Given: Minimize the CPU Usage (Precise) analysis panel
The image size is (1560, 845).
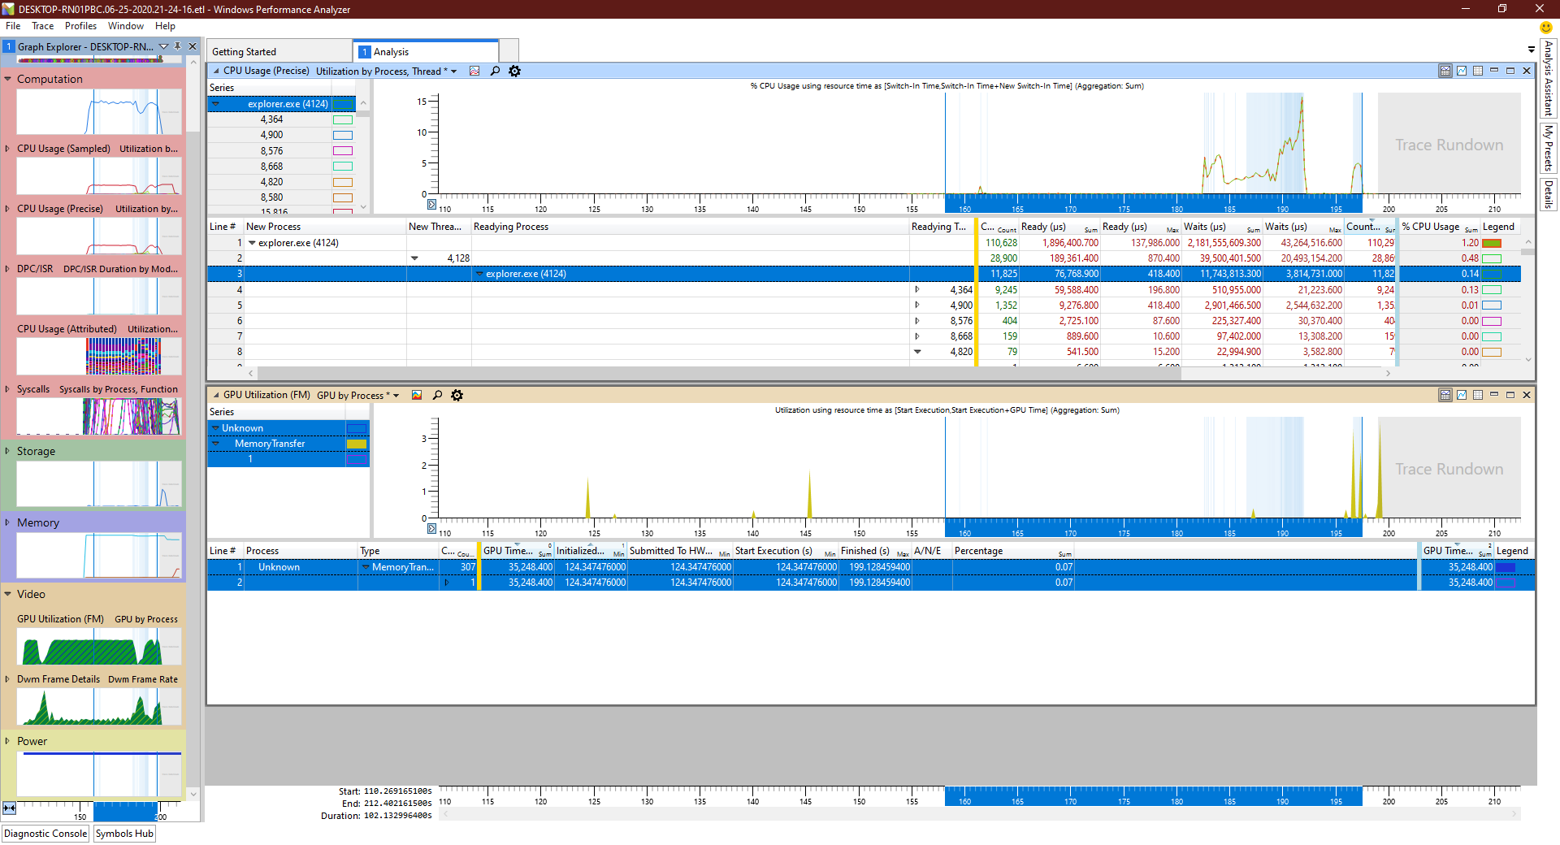Looking at the screenshot, I should point(1494,71).
